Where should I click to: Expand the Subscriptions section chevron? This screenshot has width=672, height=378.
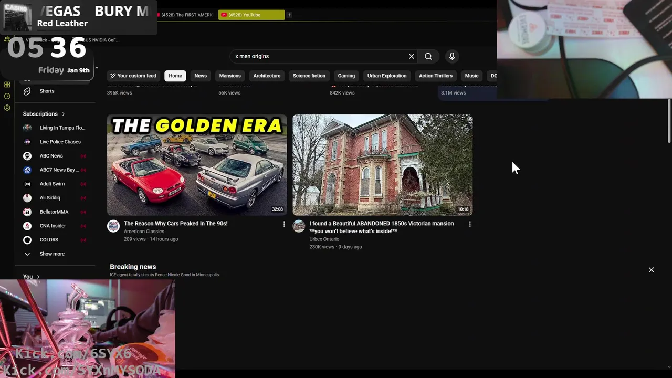[x=64, y=114]
